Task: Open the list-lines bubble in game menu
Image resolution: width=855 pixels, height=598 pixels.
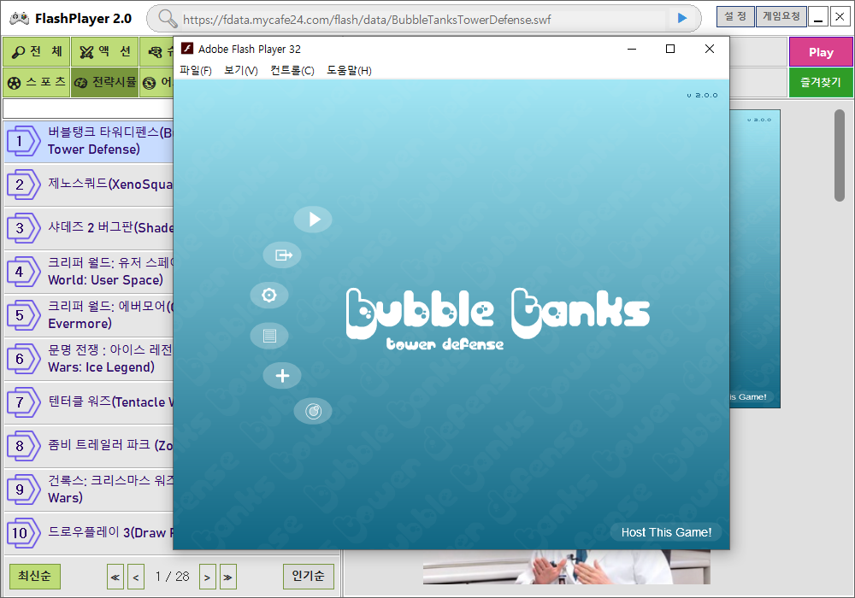Action: 269,336
